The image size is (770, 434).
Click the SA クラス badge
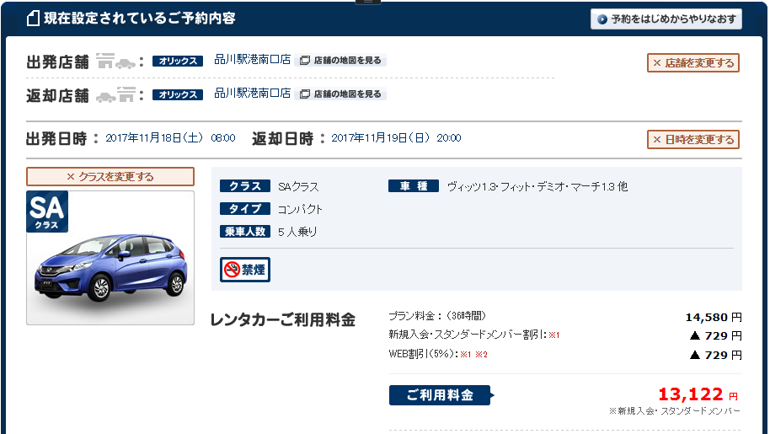(47, 212)
